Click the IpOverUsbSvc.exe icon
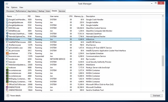Screen dimensions: 168x102 tap(7, 48)
